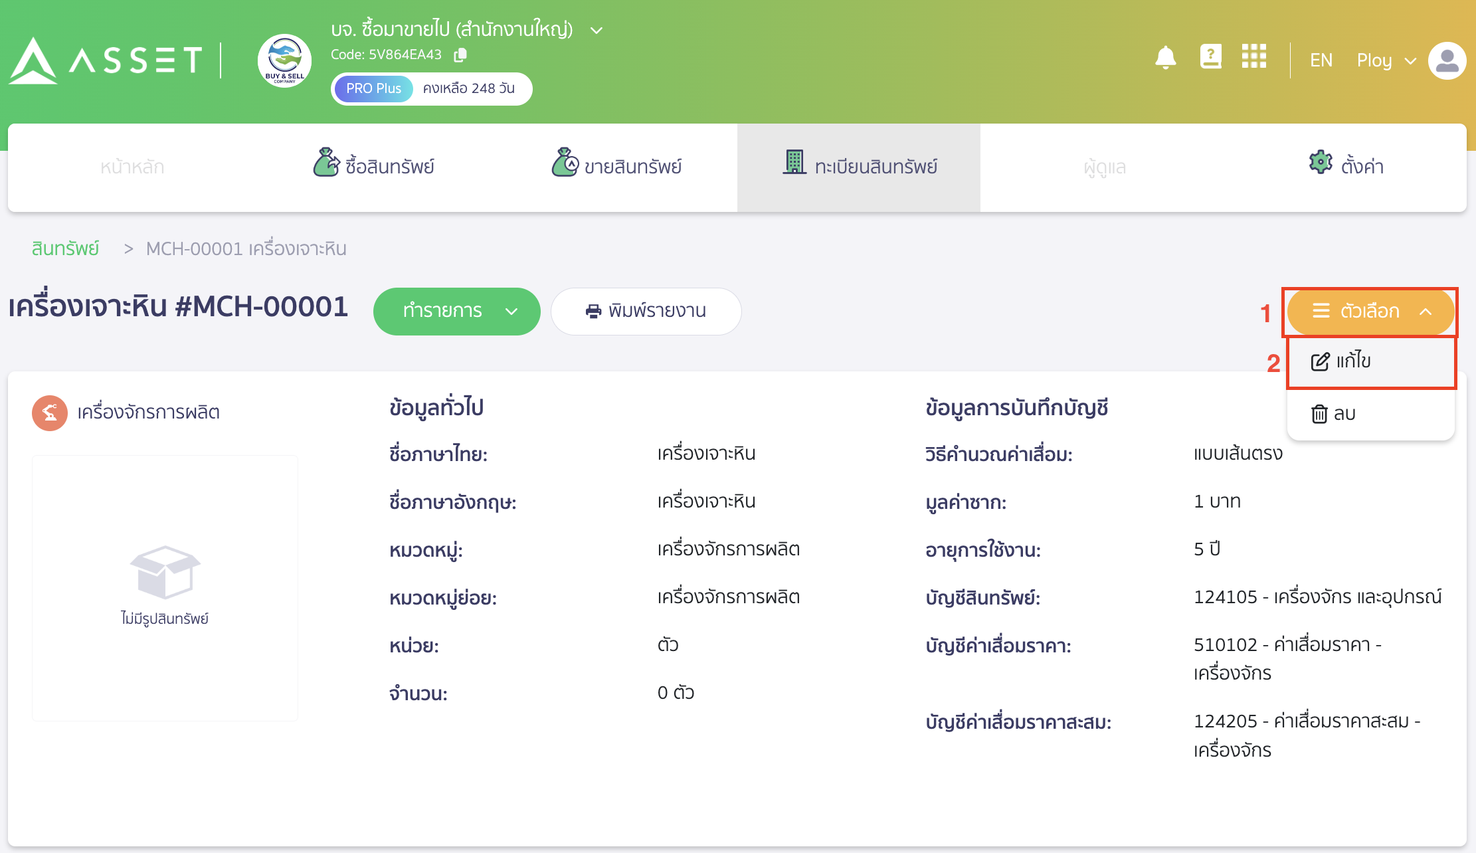
Task: Expand the company name dropdown
Action: click(596, 30)
